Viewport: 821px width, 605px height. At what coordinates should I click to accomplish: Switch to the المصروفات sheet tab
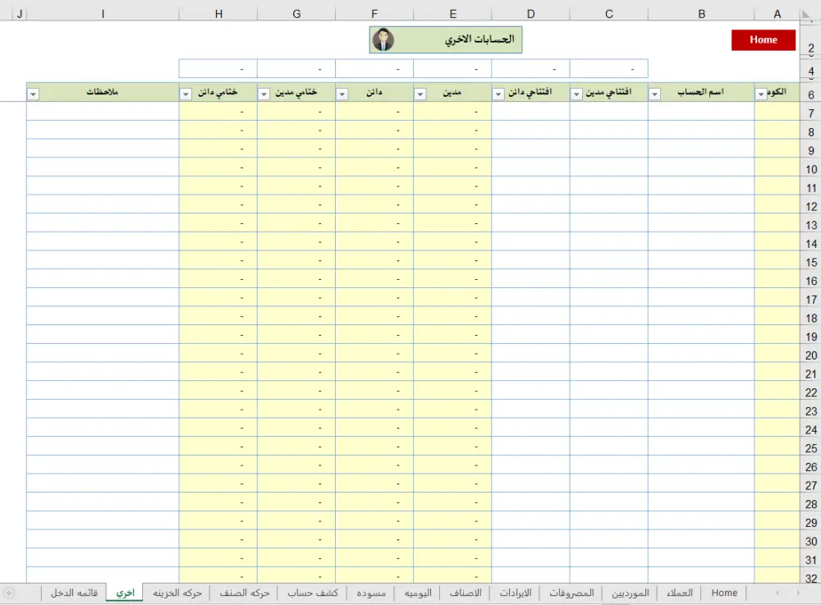click(x=571, y=593)
